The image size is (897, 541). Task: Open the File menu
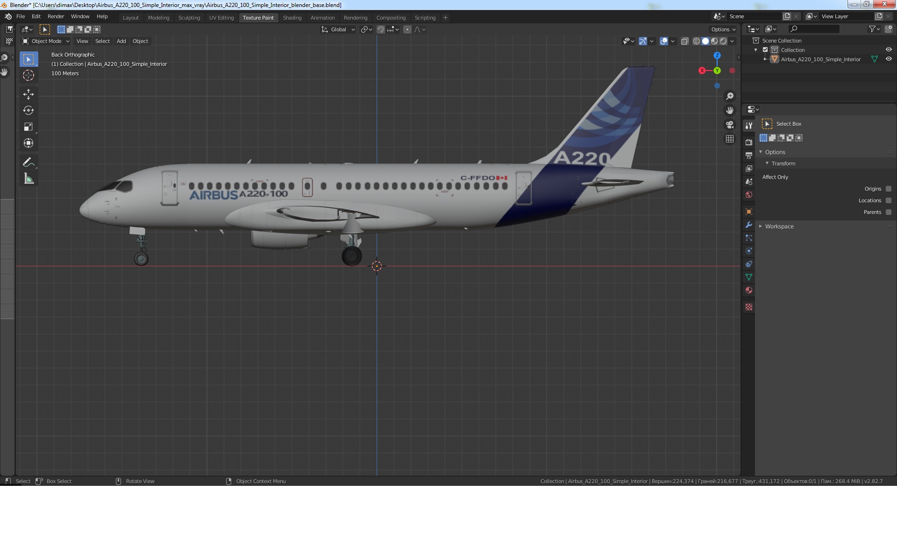[x=21, y=16]
